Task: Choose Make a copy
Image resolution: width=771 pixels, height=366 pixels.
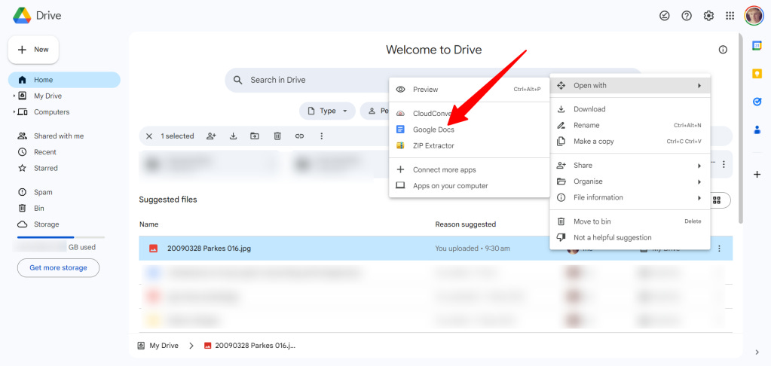Action: (x=630, y=142)
